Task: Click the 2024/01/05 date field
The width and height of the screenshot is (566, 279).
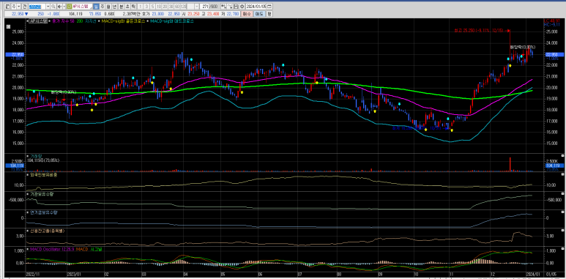Action: tap(256, 7)
